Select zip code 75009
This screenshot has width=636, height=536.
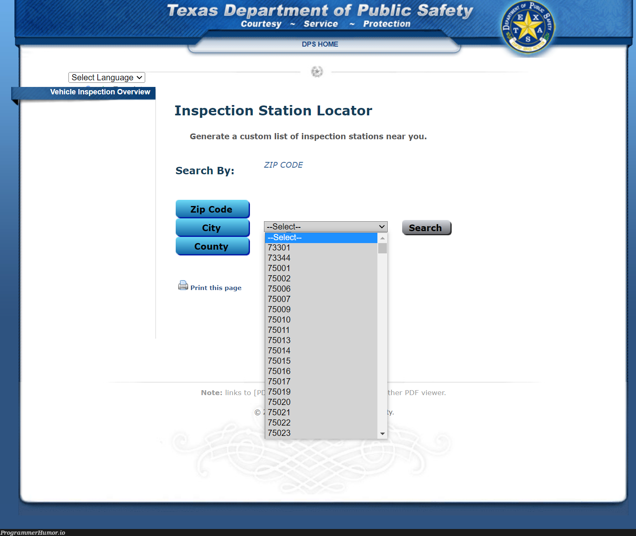point(321,309)
